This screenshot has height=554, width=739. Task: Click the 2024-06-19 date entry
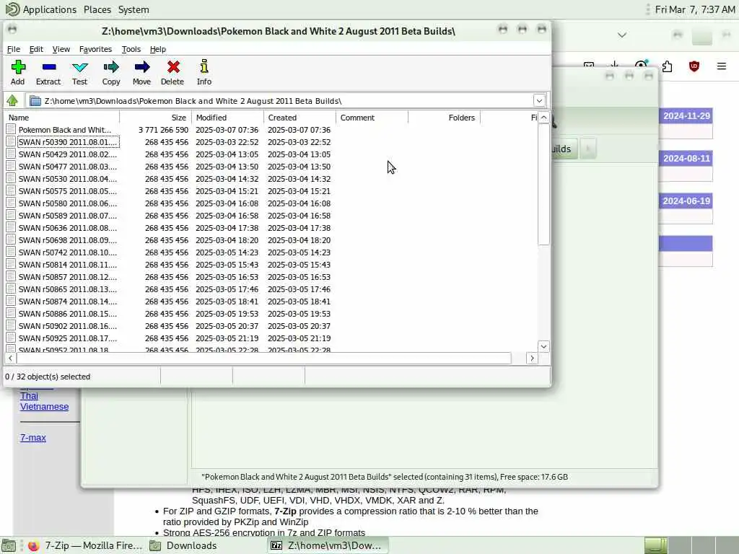tap(686, 201)
